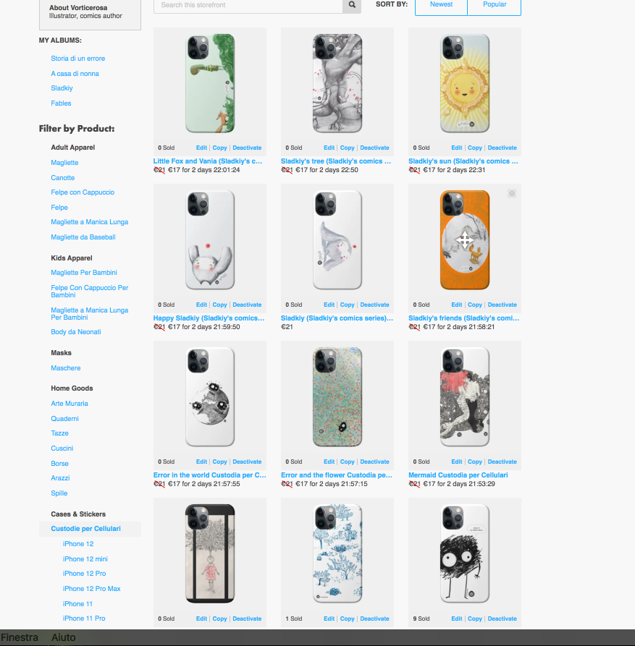Open the Finestra menu in the menu bar
Viewport: 635px width, 646px height.
click(20, 637)
